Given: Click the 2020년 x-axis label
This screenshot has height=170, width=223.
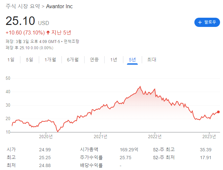Looking at the screenshot, I should pos(46,137).
